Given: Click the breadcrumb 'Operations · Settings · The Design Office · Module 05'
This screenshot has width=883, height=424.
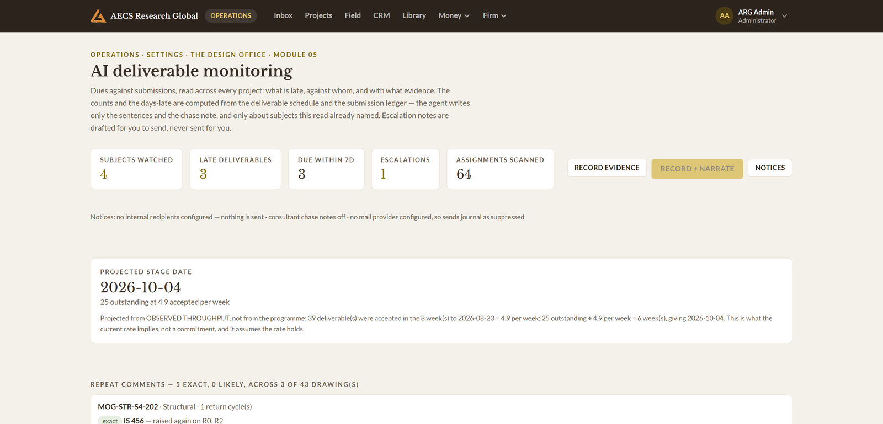Looking at the screenshot, I should (204, 55).
